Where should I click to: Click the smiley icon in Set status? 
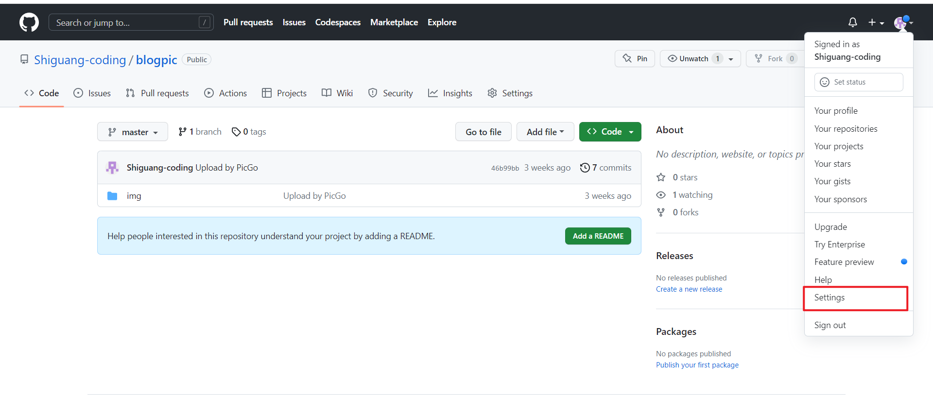(825, 82)
